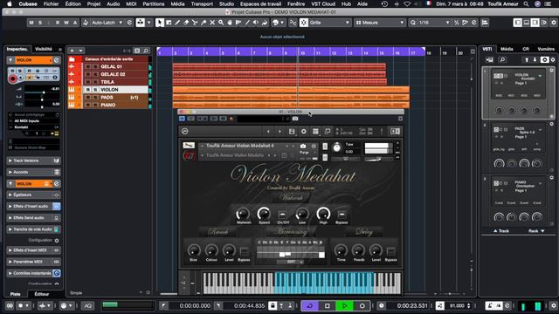This screenshot has height=314, width=559.
Task: Switch to the Média tab
Action: (x=507, y=49)
